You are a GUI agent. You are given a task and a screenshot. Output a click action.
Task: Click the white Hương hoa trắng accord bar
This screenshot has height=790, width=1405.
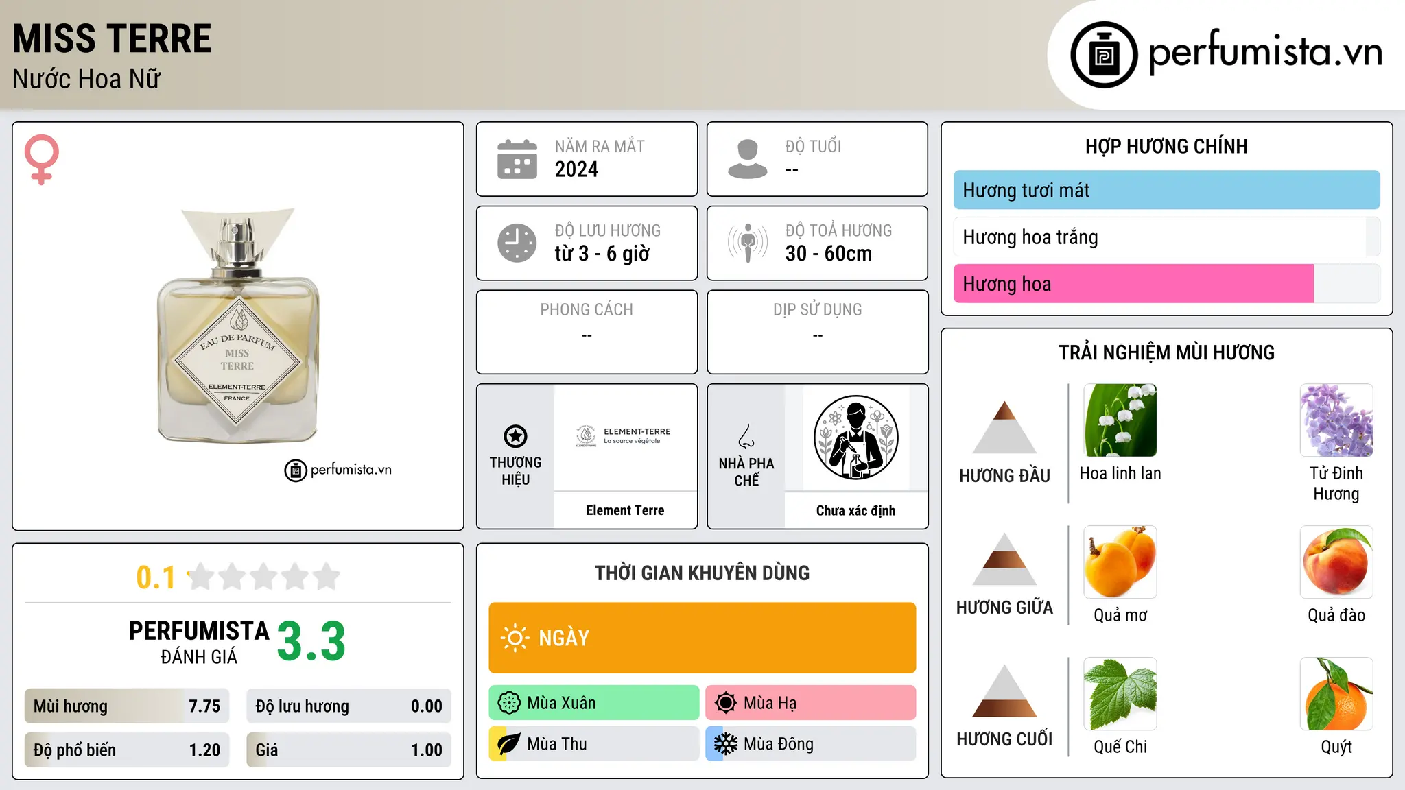click(1166, 237)
